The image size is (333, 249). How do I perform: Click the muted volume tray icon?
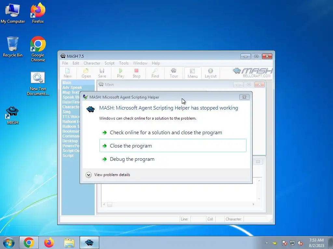(300, 243)
